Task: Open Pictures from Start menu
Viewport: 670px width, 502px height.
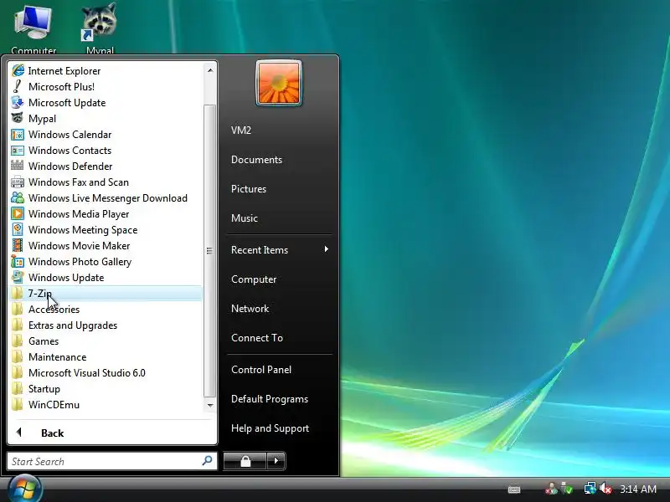Action: coord(280,189)
